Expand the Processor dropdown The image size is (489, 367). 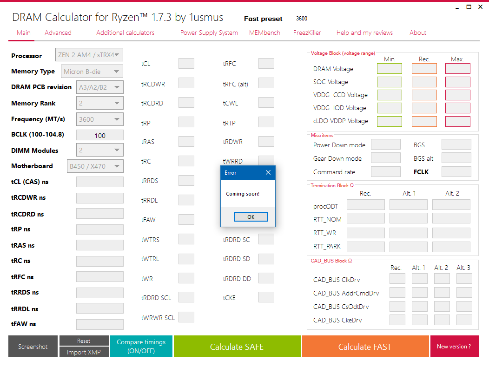(89, 55)
